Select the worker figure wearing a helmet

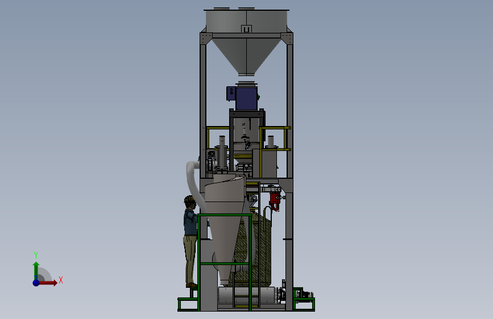(190, 241)
